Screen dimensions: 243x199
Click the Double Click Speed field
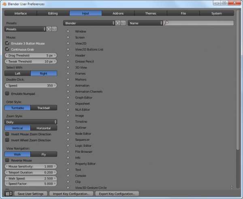[31, 85]
